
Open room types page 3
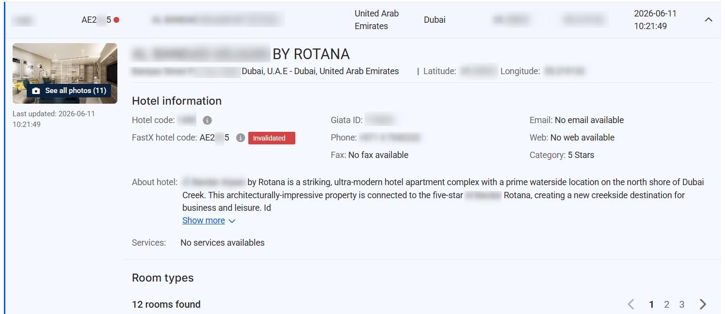click(682, 304)
